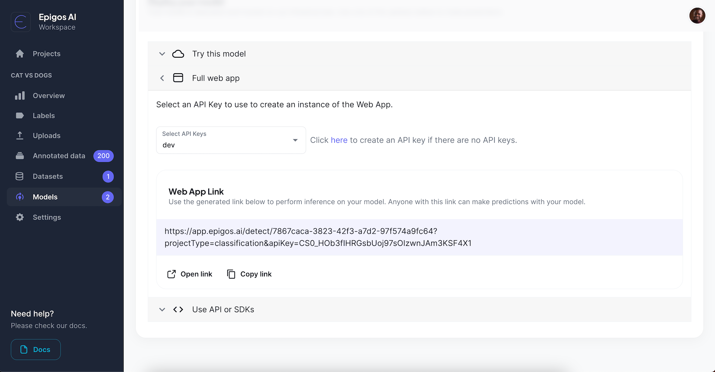715x372 pixels.
Task: Collapse the Try this model section
Action: pyautogui.click(x=162, y=54)
